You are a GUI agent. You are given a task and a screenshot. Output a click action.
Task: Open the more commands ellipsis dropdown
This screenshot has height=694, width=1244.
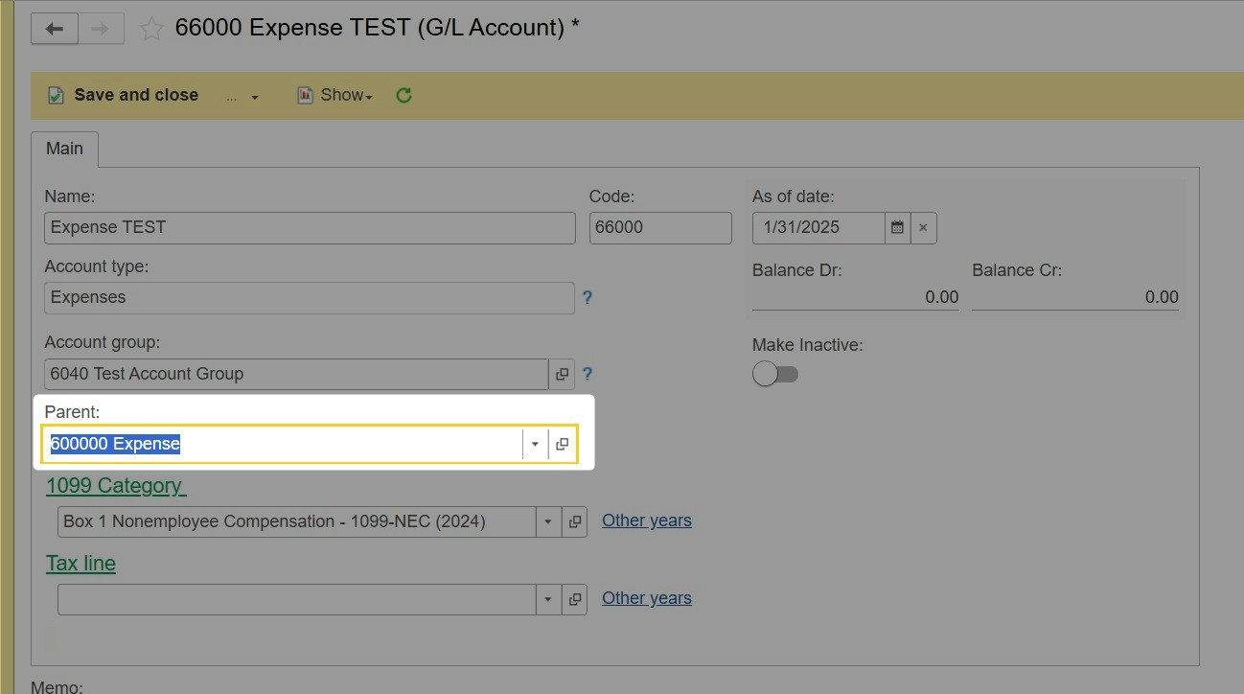click(x=242, y=96)
